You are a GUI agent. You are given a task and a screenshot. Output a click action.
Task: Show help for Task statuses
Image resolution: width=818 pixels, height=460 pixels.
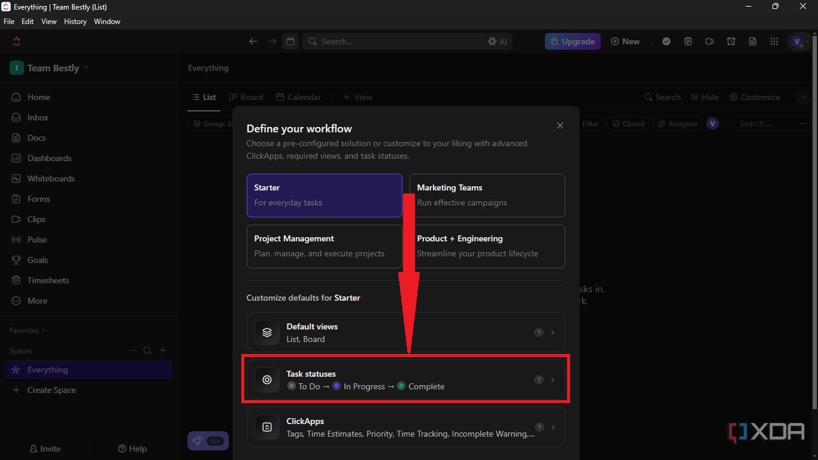[539, 380]
